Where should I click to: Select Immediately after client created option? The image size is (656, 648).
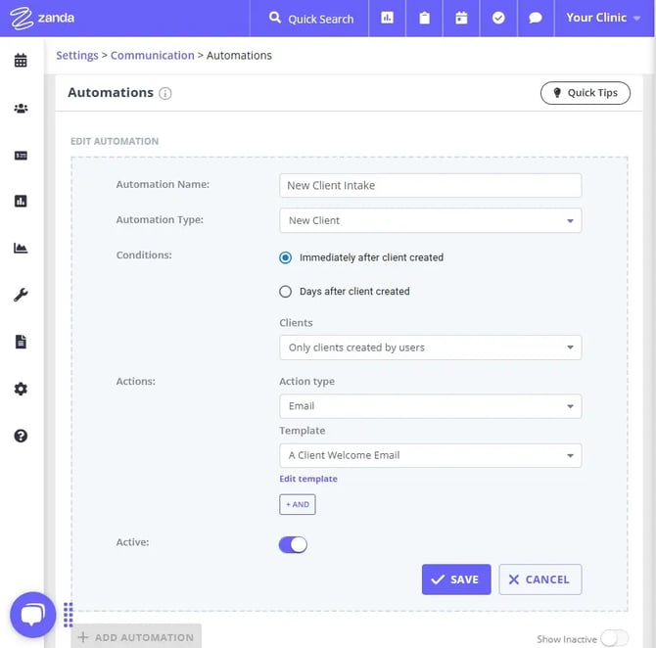click(286, 257)
